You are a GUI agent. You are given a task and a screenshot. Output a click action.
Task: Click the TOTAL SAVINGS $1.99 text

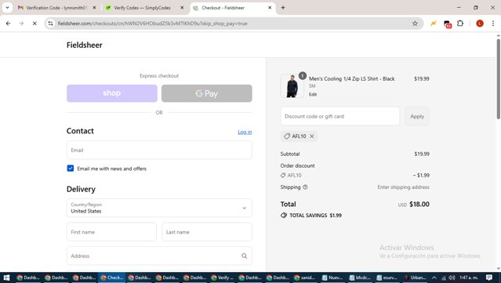click(x=315, y=216)
